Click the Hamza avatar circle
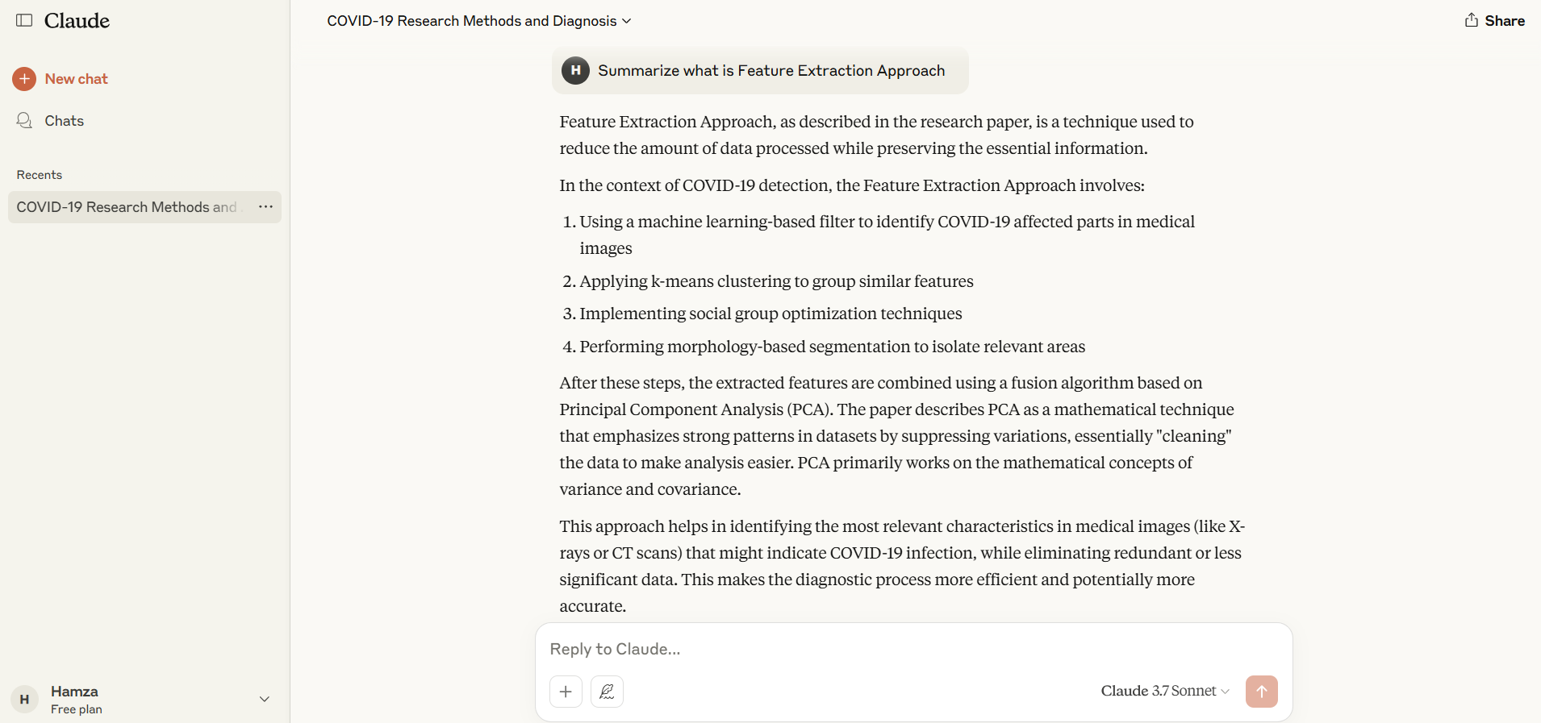Viewport: 1541px width, 723px height. (24, 699)
